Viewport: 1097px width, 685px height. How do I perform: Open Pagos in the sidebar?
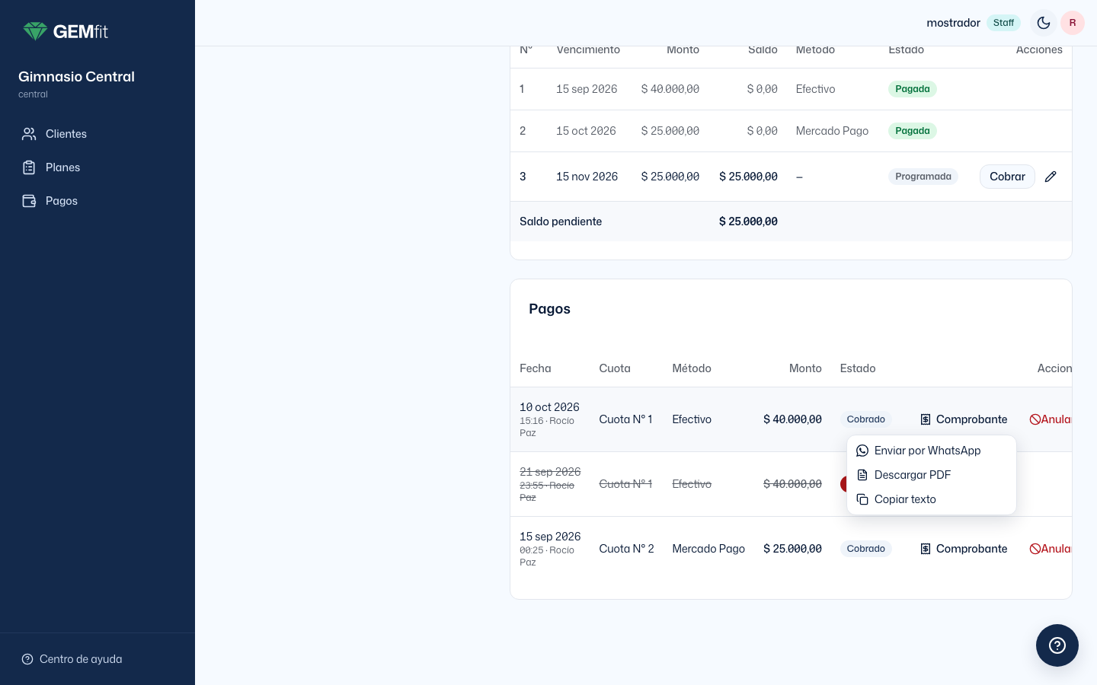coord(98,201)
